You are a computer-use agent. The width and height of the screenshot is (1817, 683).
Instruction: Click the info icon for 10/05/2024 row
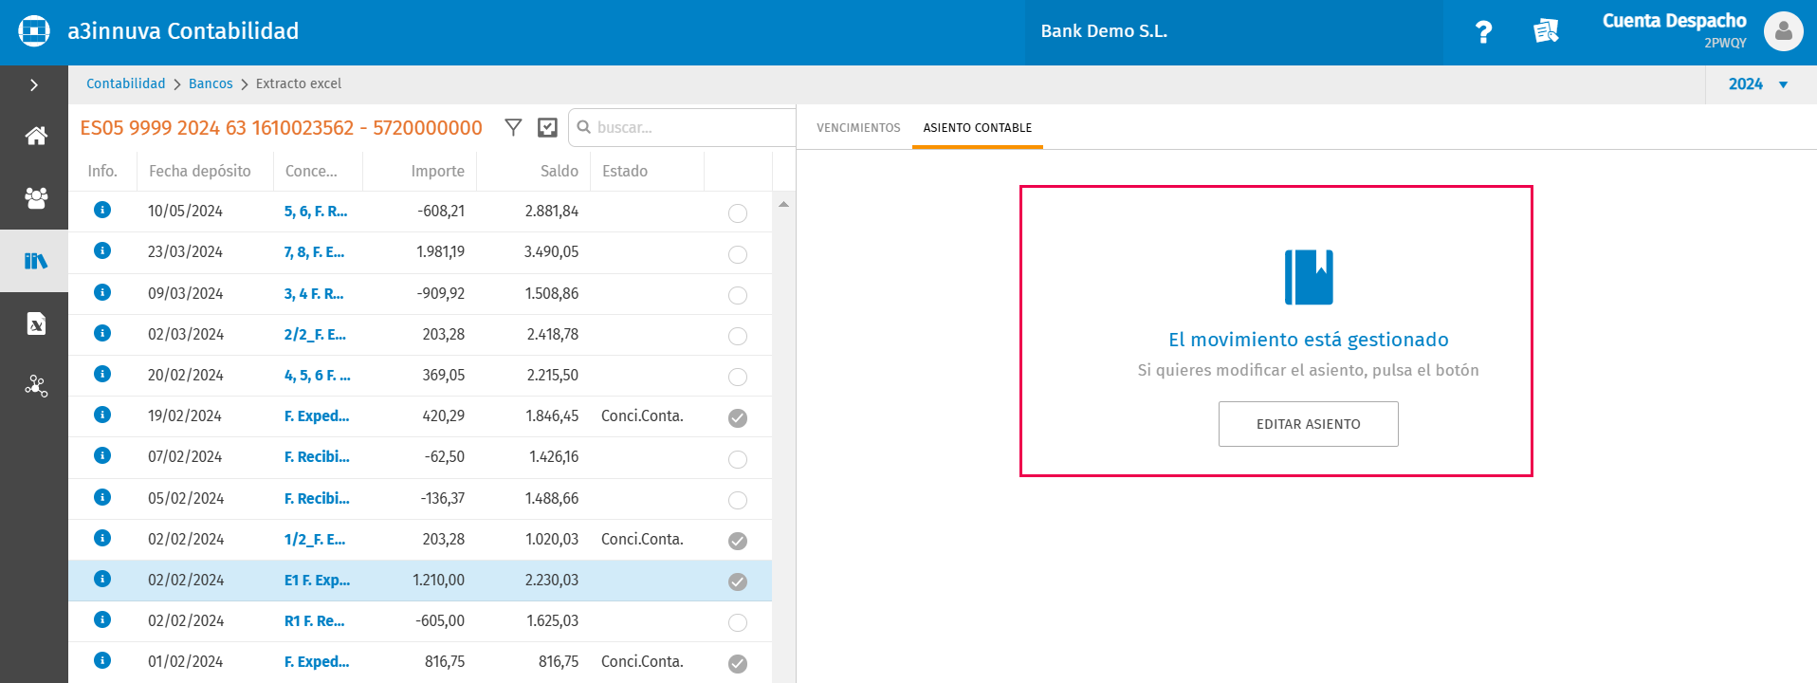tap(102, 210)
